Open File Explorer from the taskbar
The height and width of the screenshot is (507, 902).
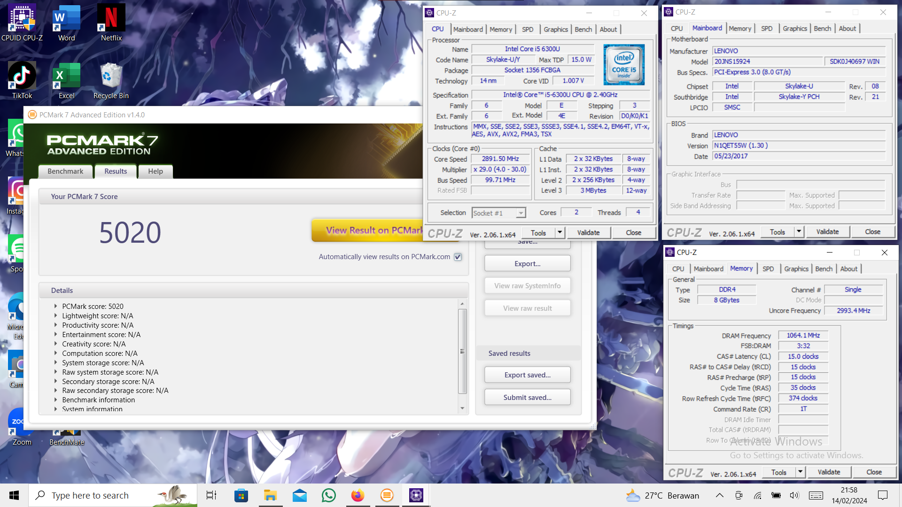tap(270, 495)
